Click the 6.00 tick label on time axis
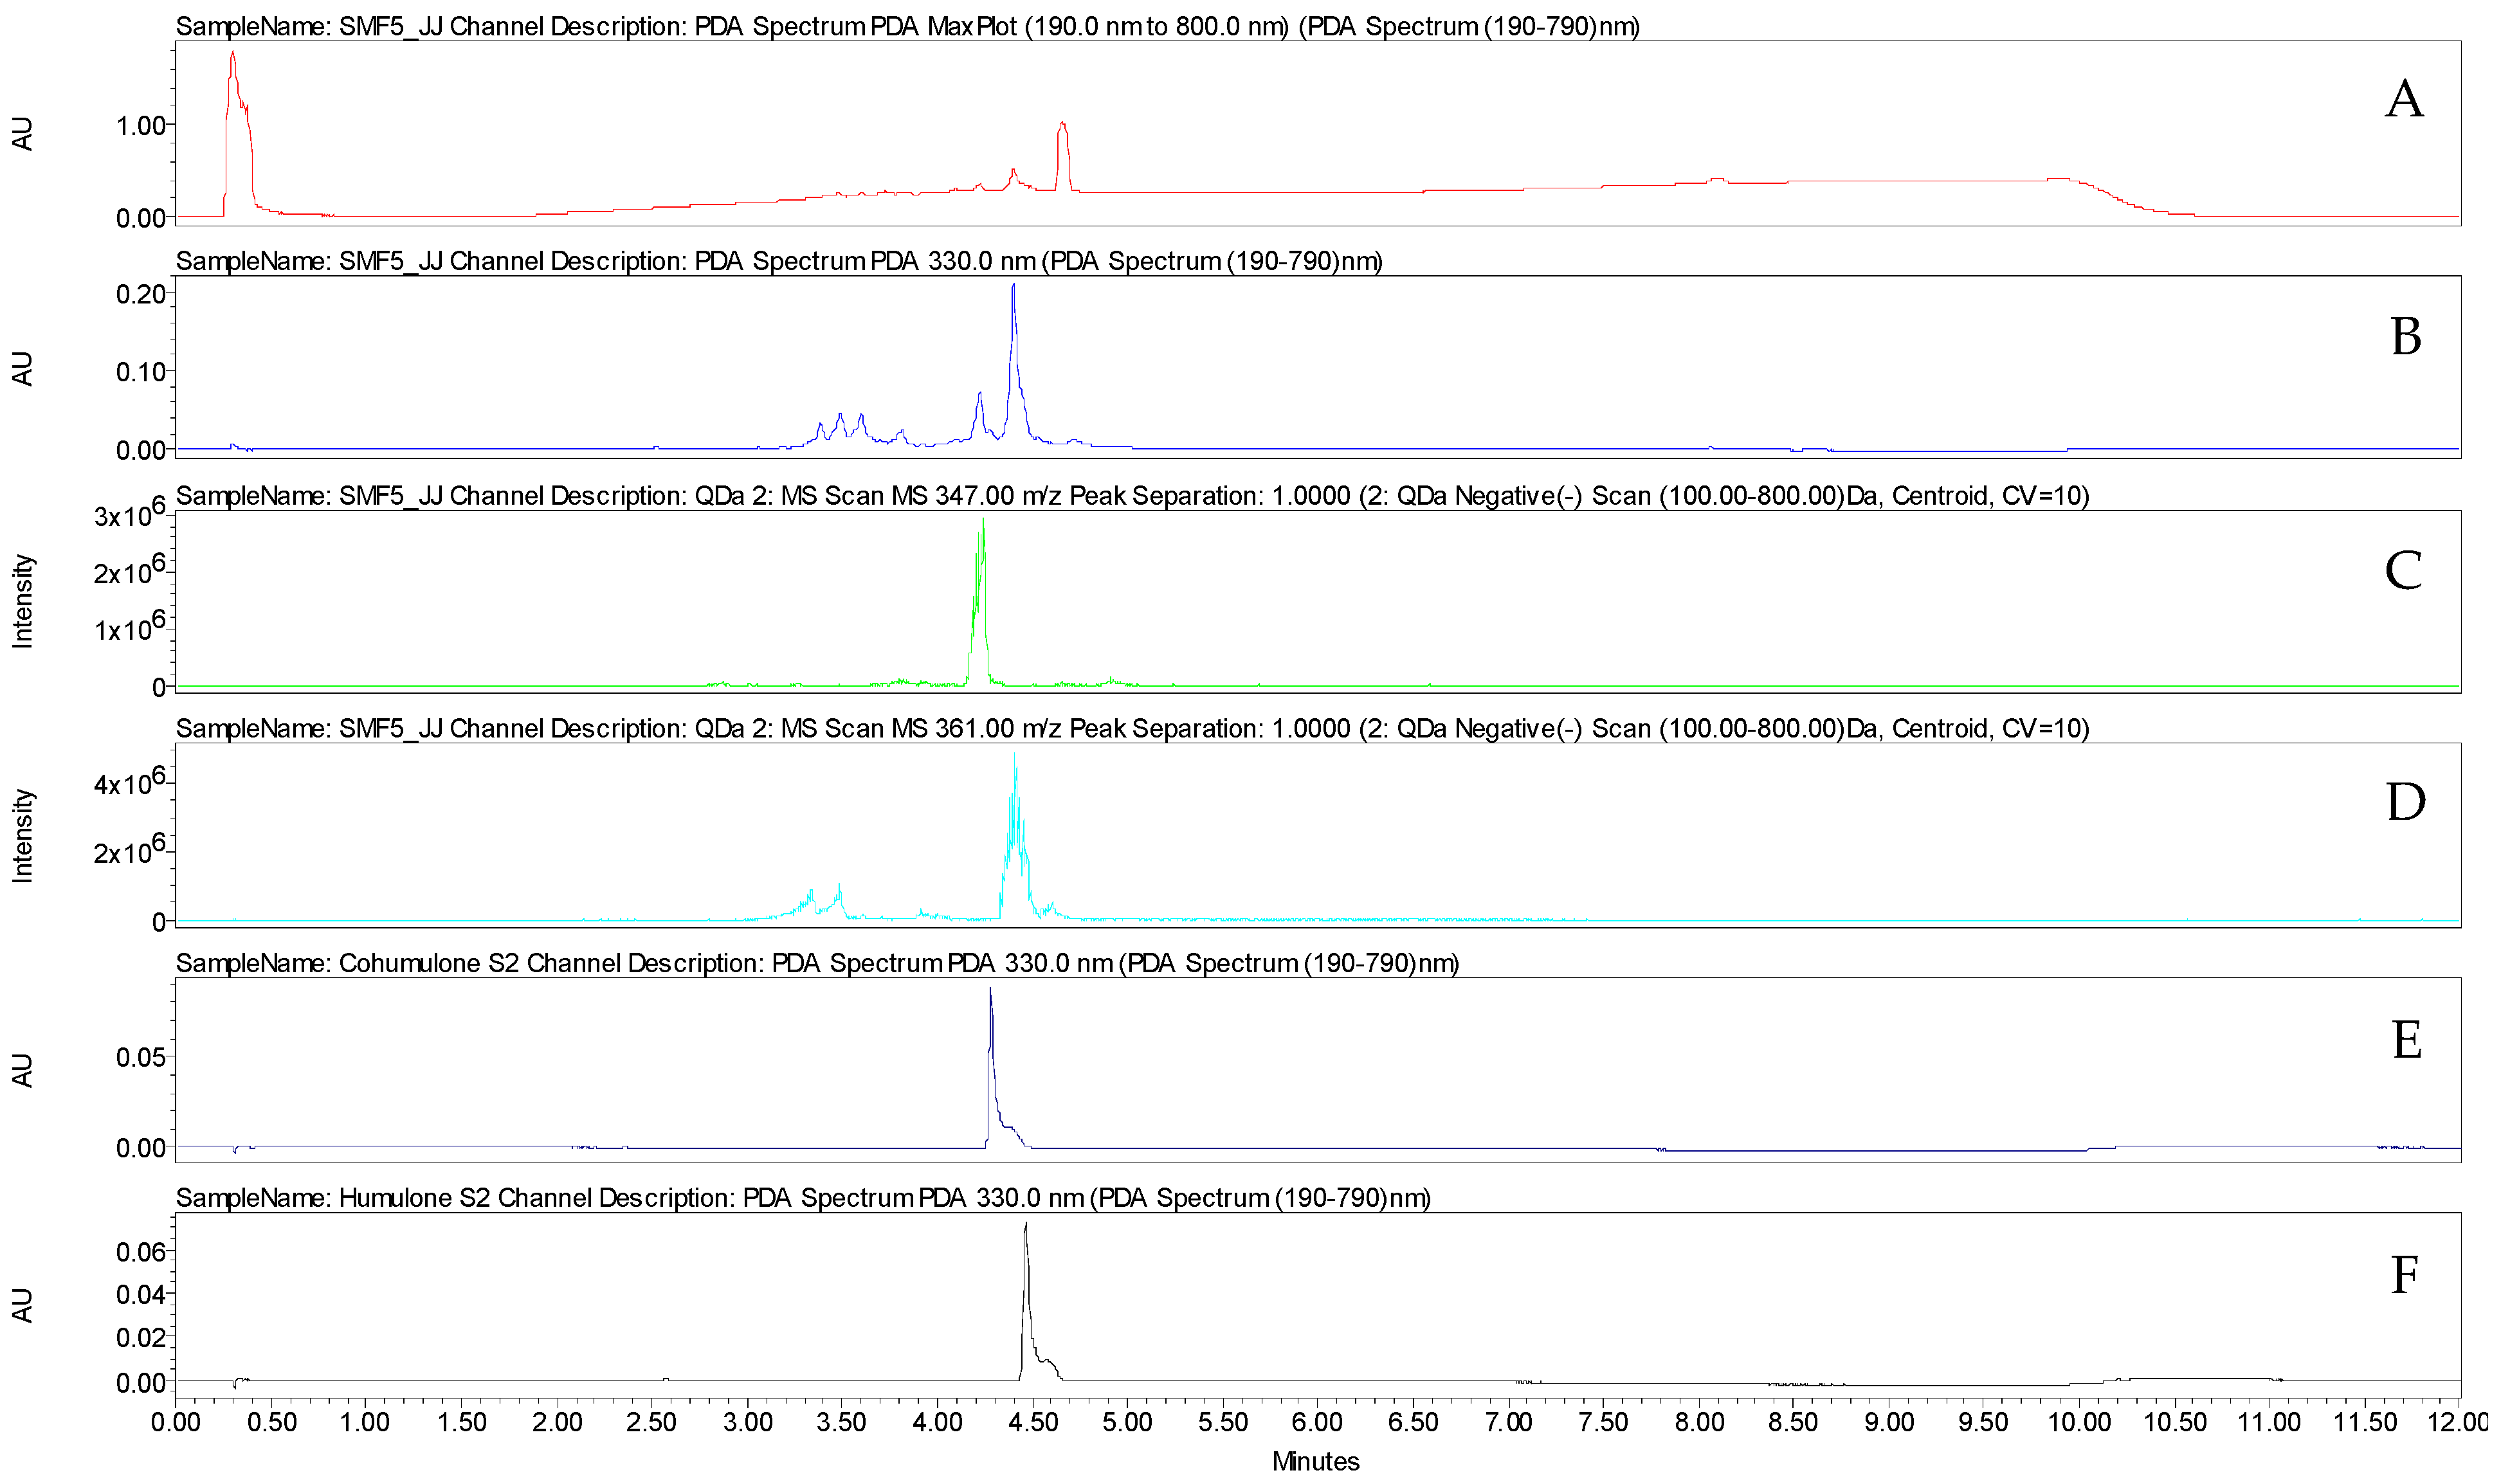 coord(1317,1422)
